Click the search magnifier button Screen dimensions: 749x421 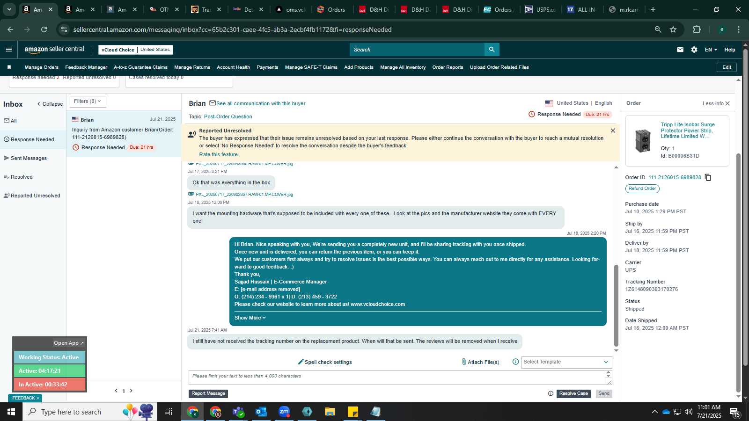(x=492, y=50)
